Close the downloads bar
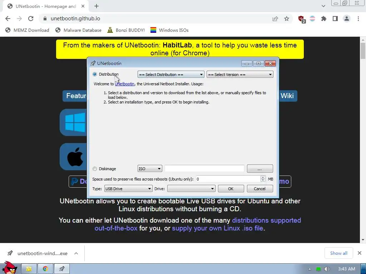Viewport: 366px width, 274px height. click(360, 253)
